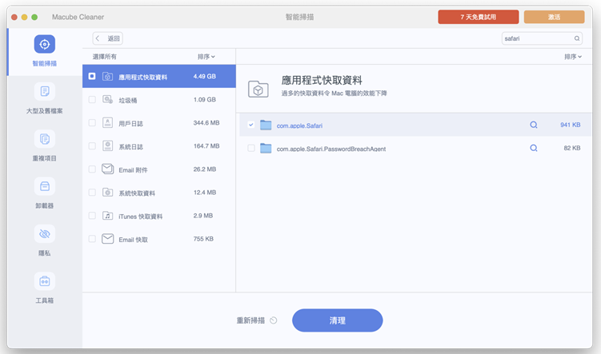Click the com.apple.Safari file name
The height and width of the screenshot is (354, 601).
(299, 125)
